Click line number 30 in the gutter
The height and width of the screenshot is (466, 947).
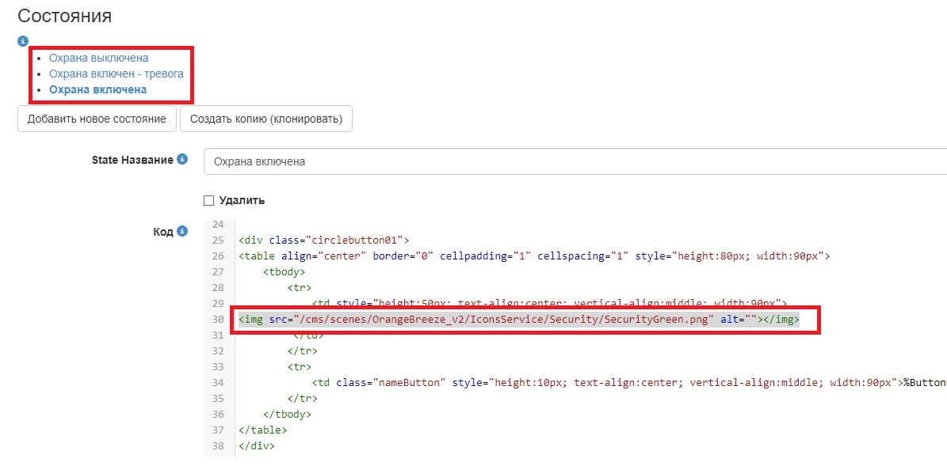tap(218, 320)
